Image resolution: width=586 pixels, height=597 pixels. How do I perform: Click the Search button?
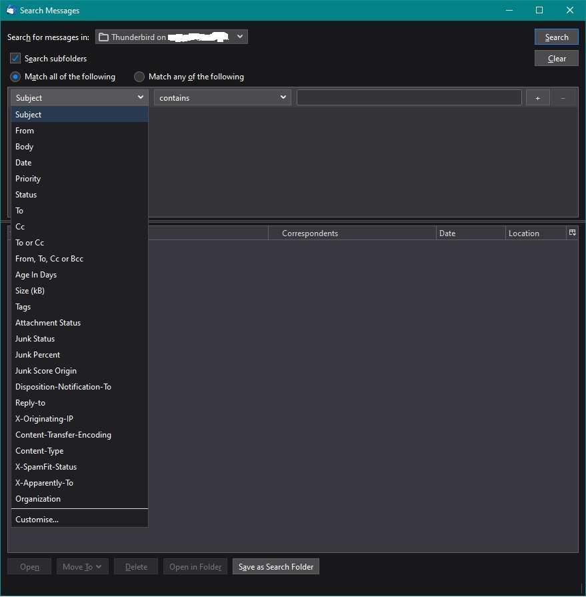556,37
